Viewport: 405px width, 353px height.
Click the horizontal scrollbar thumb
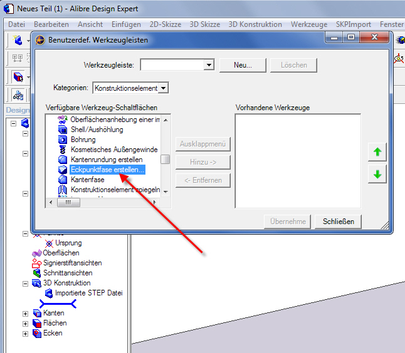68,202
